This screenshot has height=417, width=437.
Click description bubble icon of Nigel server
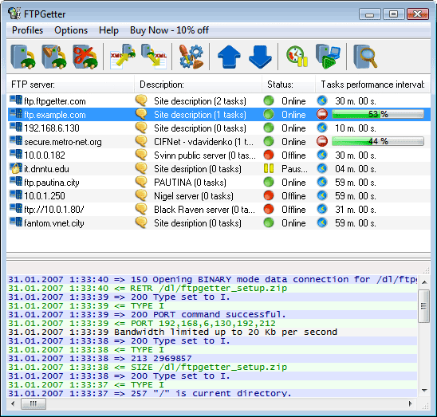141,195
